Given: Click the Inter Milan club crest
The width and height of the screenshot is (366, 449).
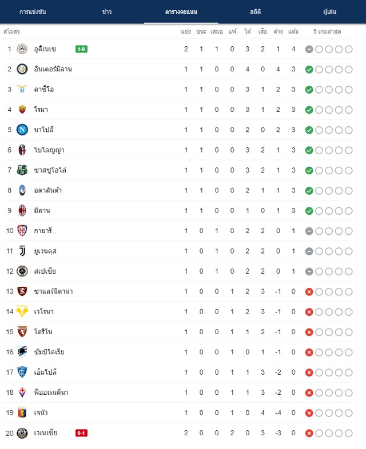Looking at the screenshot, I should 22,69.
